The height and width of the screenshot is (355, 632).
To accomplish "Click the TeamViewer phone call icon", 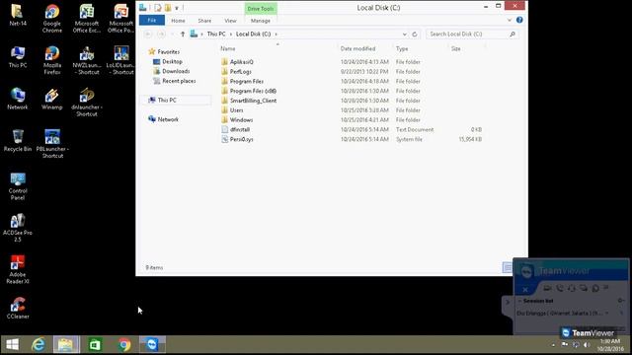I will coord(560,288).
